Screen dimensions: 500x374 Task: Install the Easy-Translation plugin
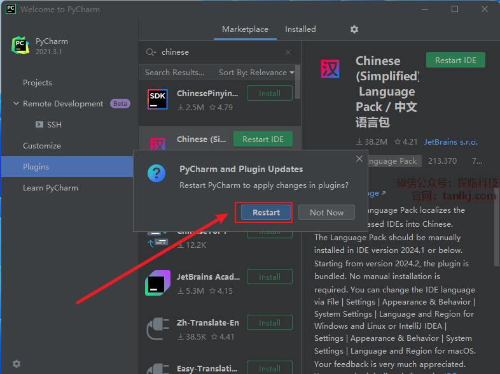(x=270, y=368)
